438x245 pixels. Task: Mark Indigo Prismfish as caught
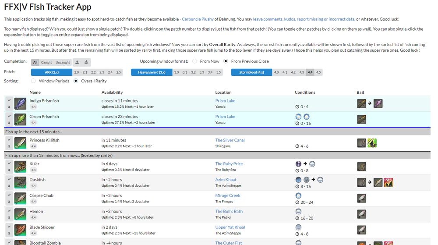click(x=9, y=100)
